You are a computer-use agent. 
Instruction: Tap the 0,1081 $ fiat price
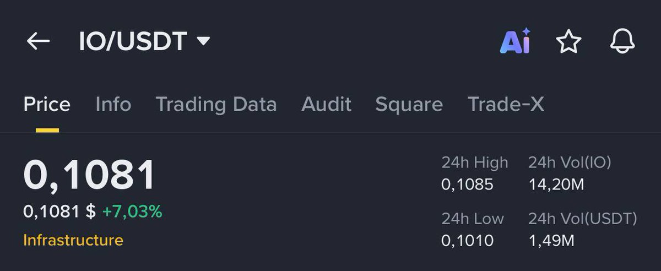pyautogui.click(x=59, y=212)
